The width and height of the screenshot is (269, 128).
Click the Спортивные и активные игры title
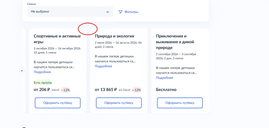57,39
